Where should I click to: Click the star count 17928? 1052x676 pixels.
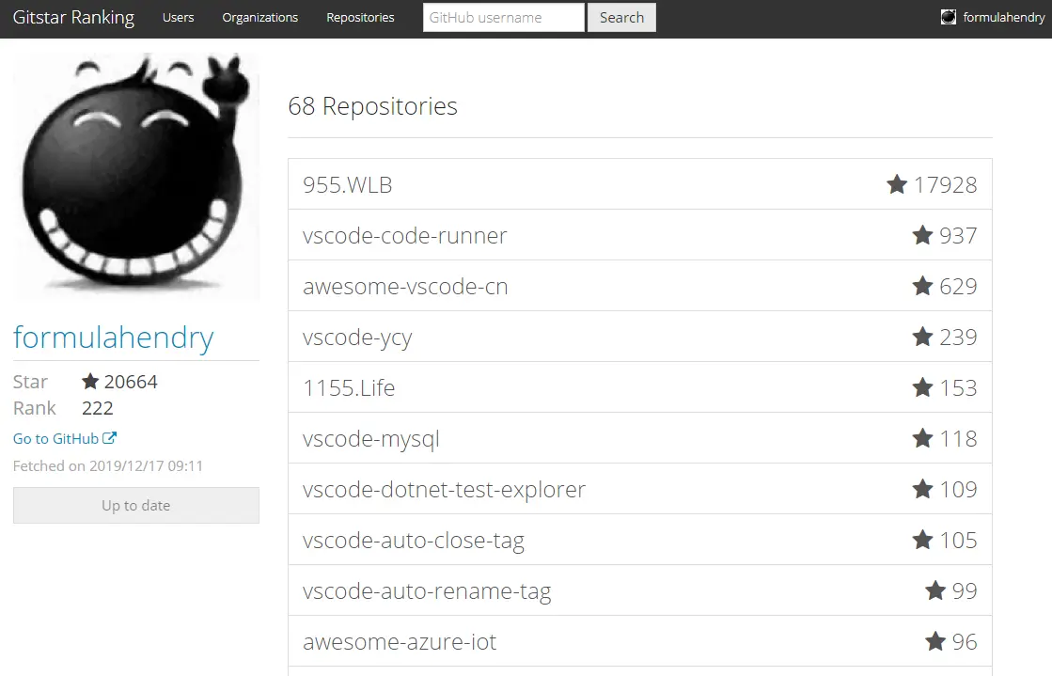click(946, 184)
